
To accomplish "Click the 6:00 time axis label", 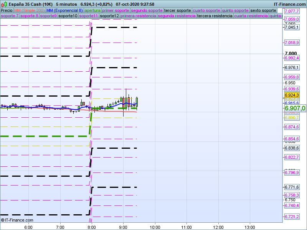I will [28, 227].
